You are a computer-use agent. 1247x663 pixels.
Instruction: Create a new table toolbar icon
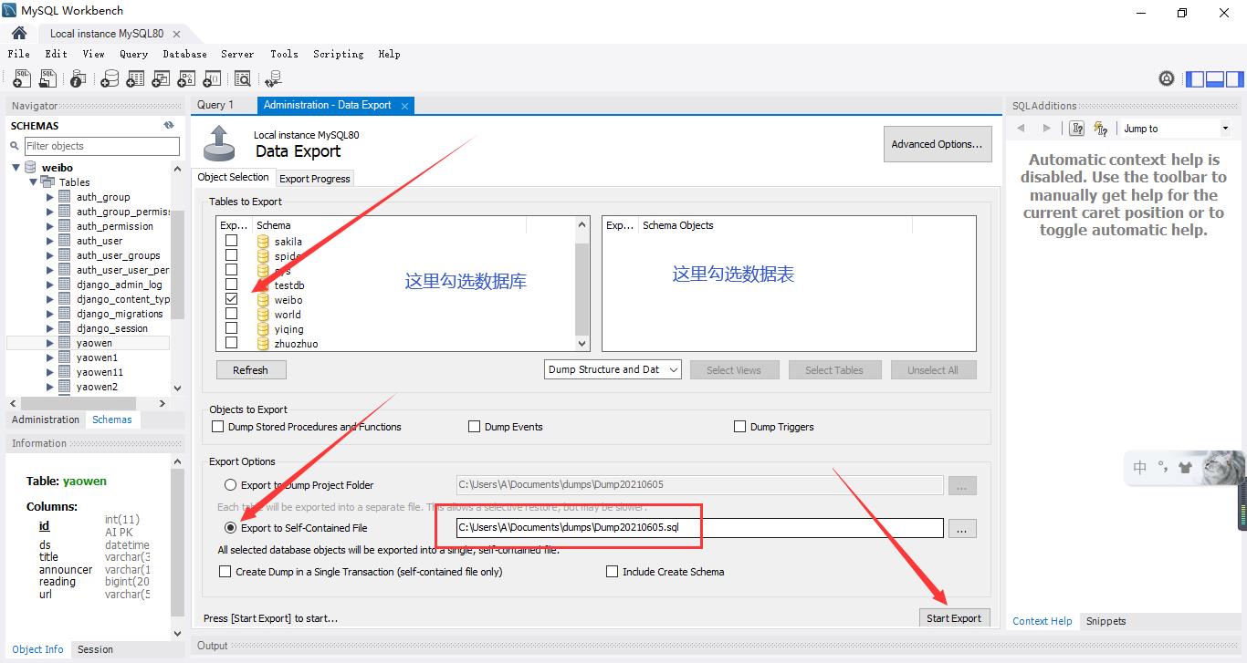coord(135,79)
